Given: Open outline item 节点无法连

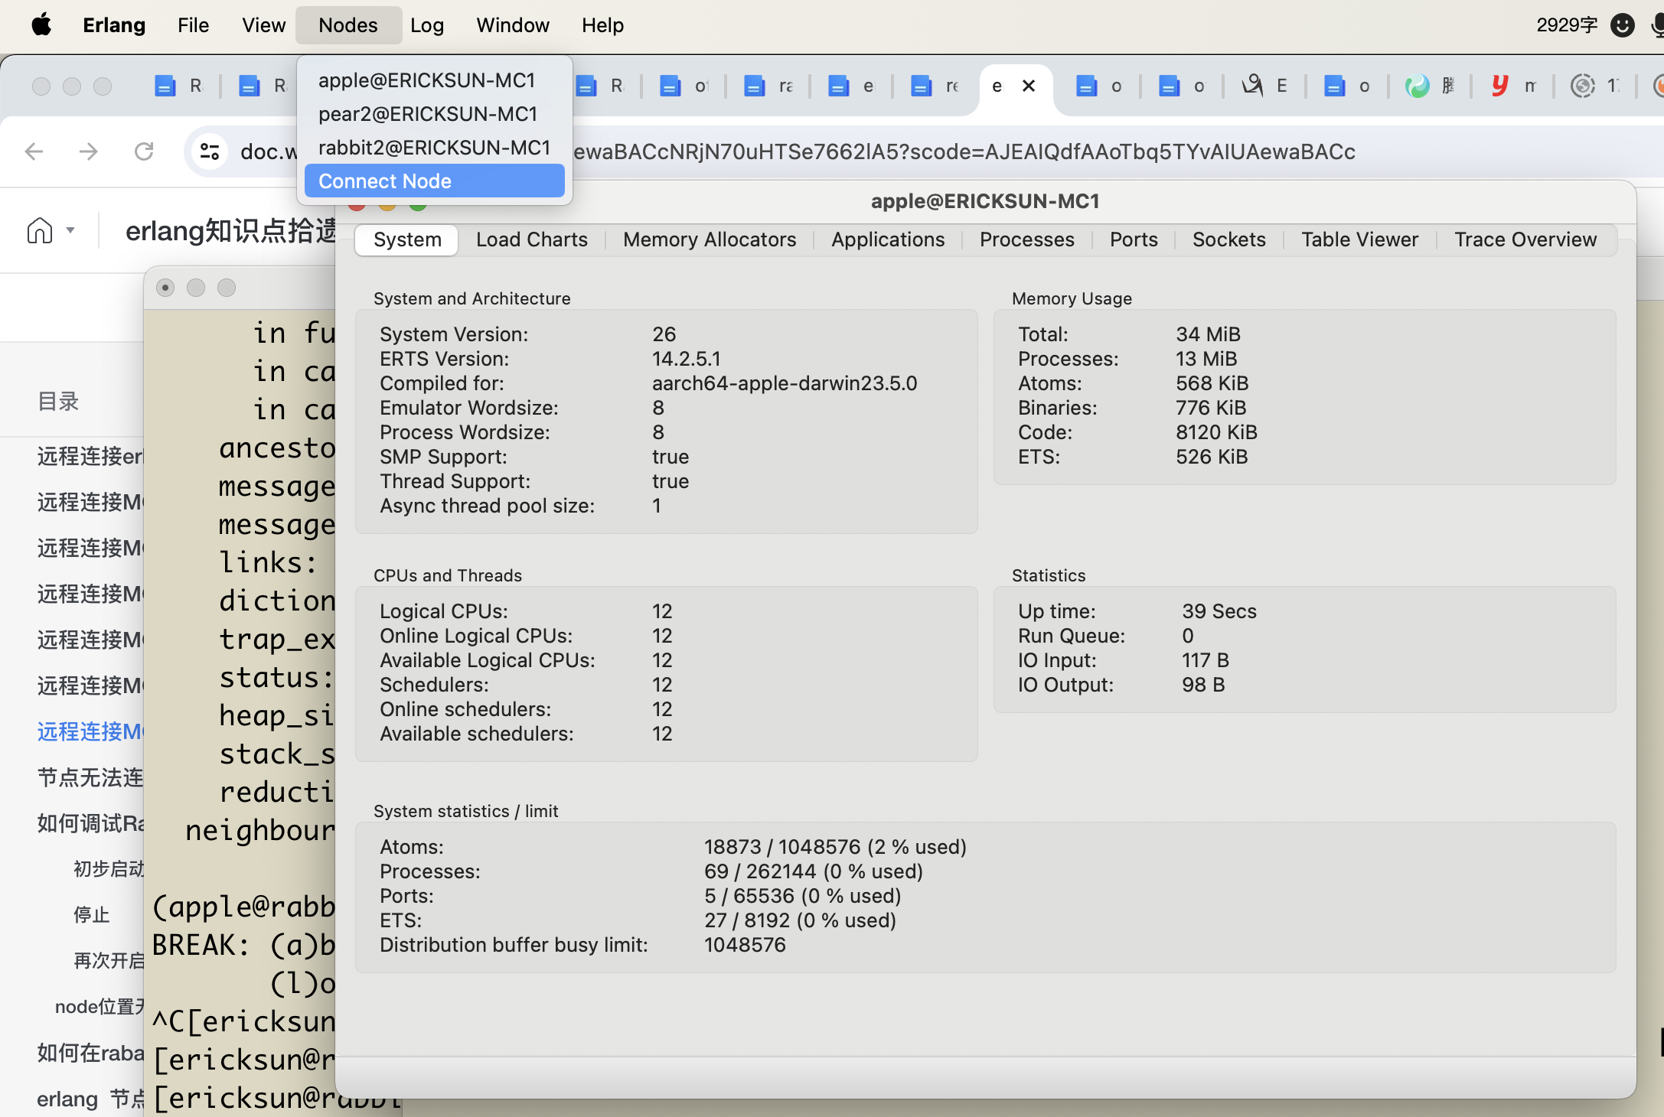Looking at the screenshot, I should pyautogui.click(x=90, y=777).
